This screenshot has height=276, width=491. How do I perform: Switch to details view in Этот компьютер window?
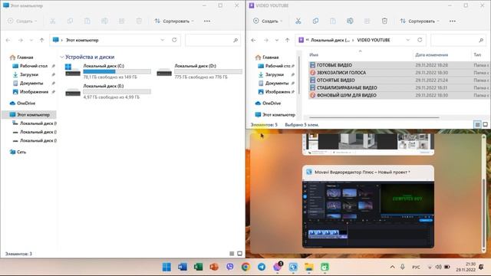[x=232, y=254]
